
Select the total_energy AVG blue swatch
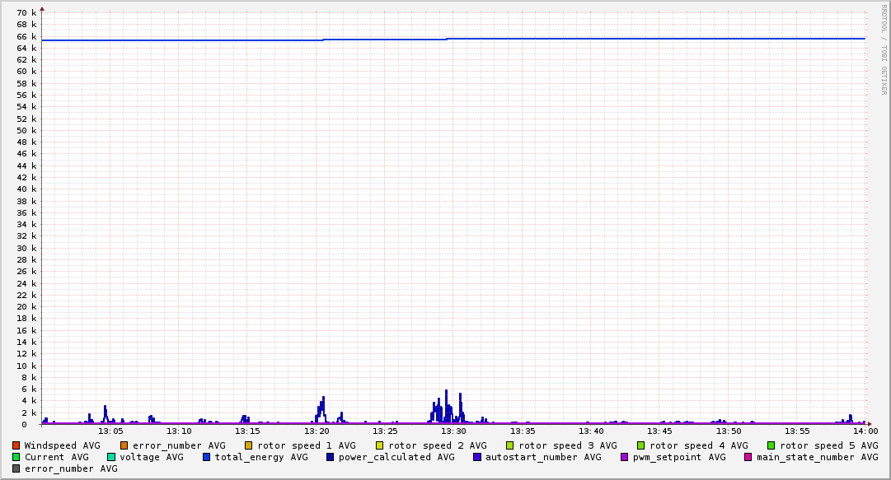[x=207, y=457]
